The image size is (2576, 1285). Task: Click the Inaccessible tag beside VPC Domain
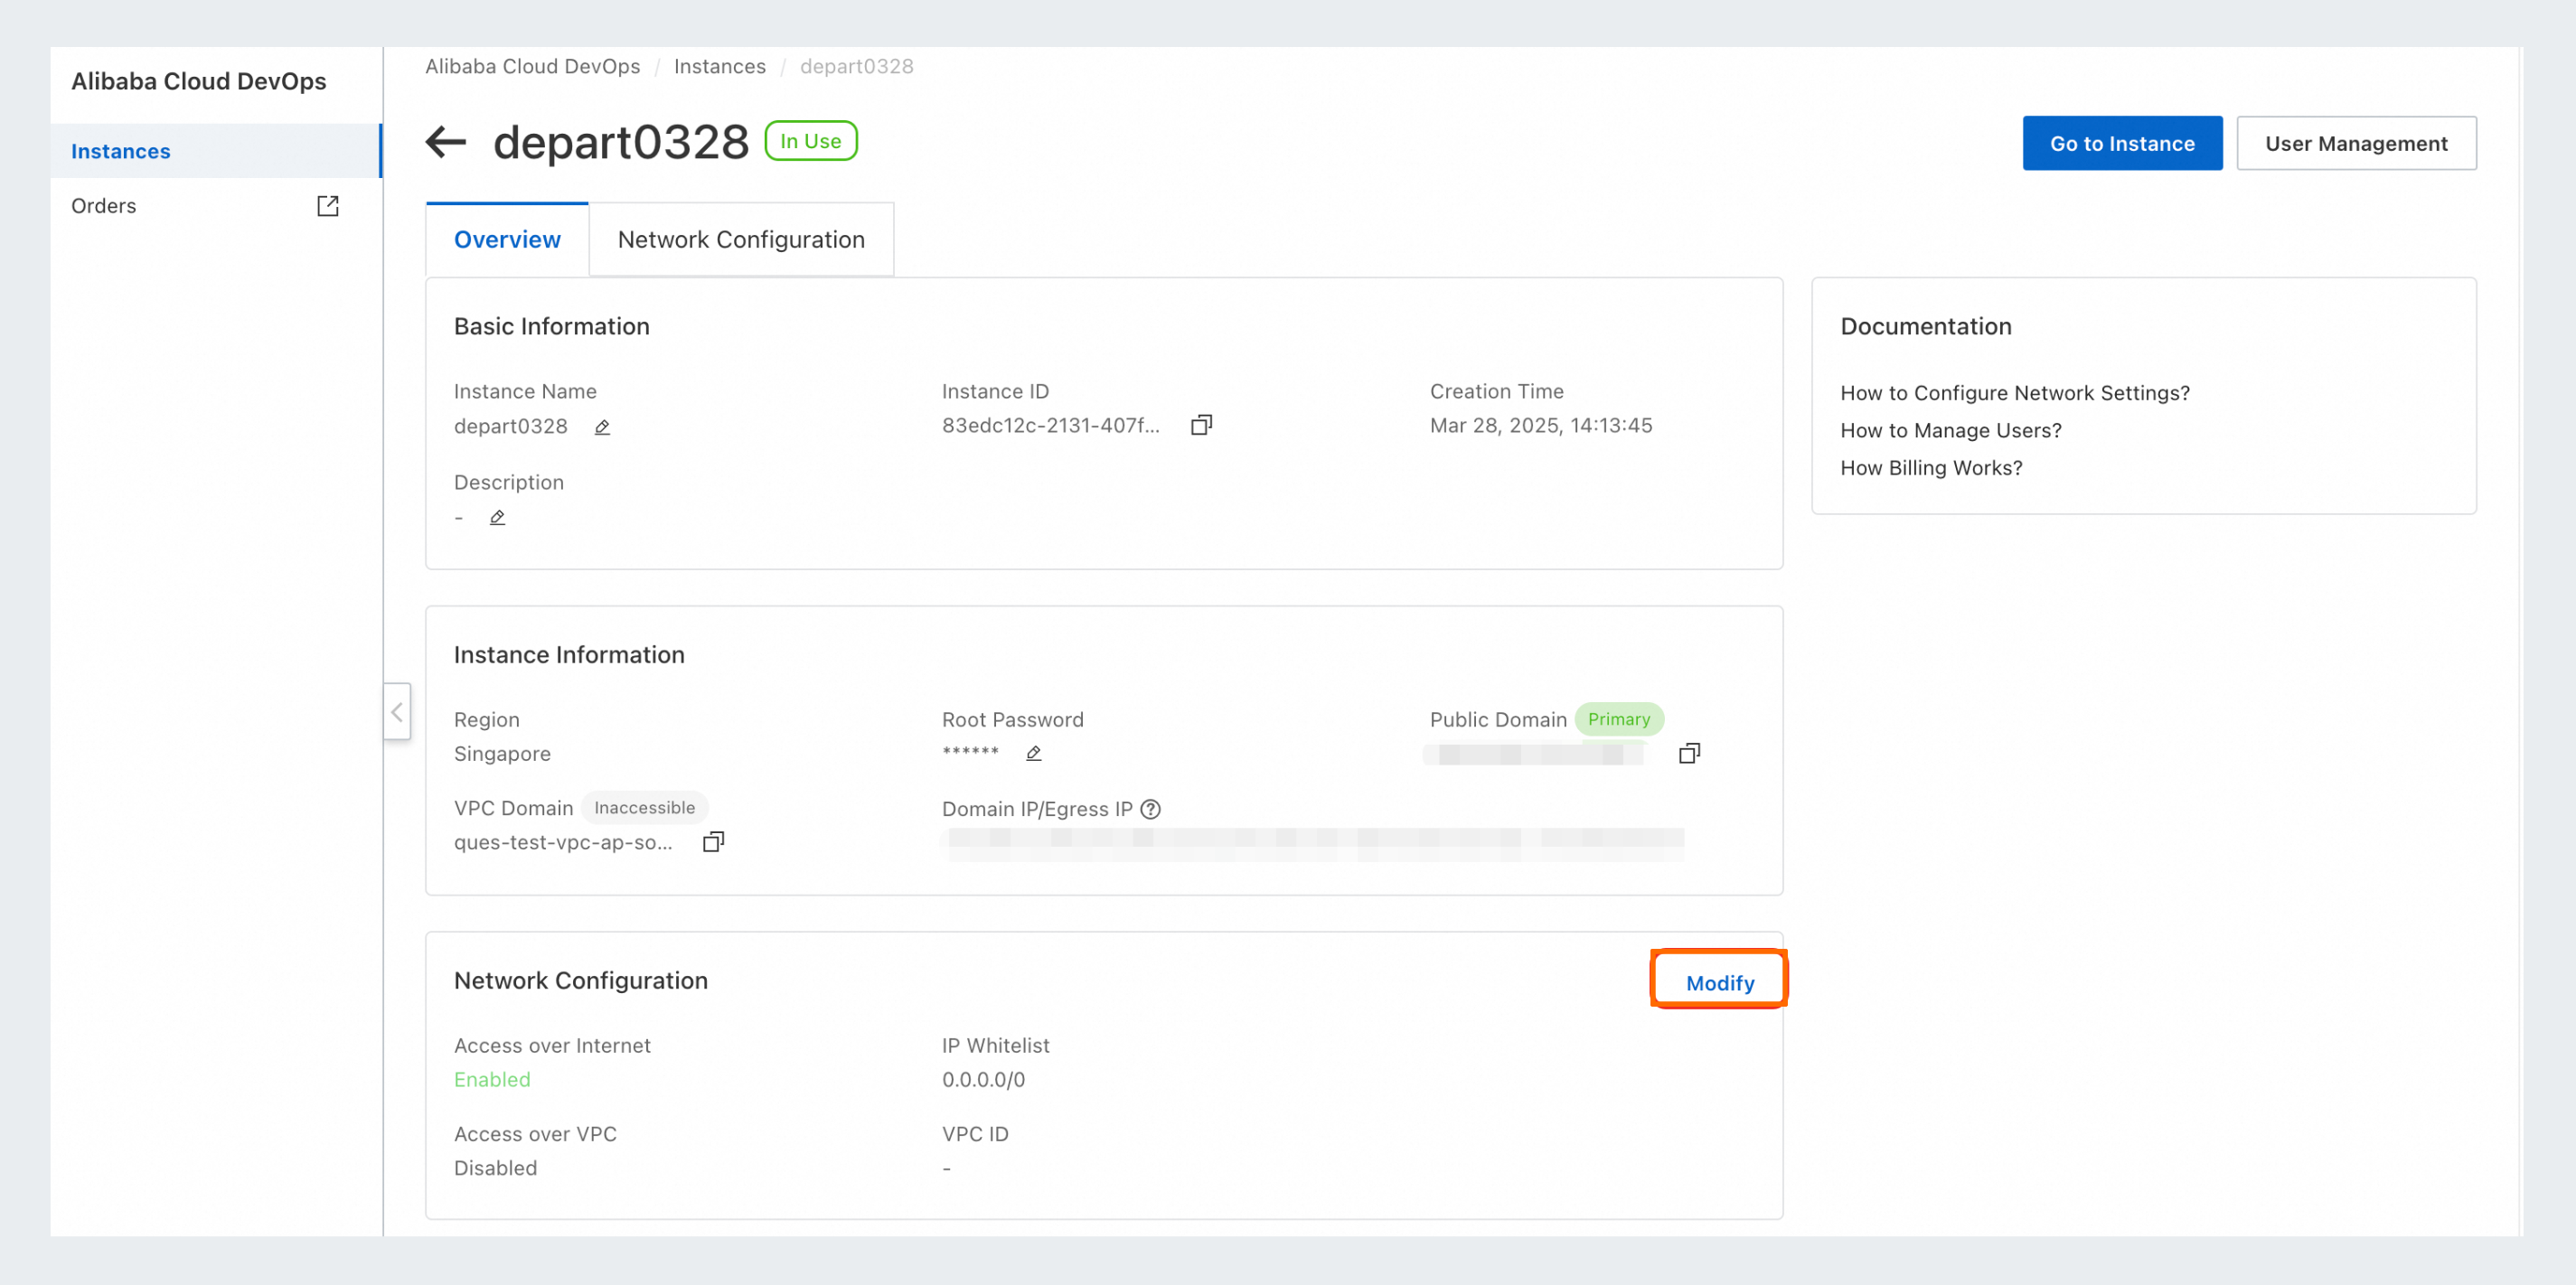[x=644, y=807]
